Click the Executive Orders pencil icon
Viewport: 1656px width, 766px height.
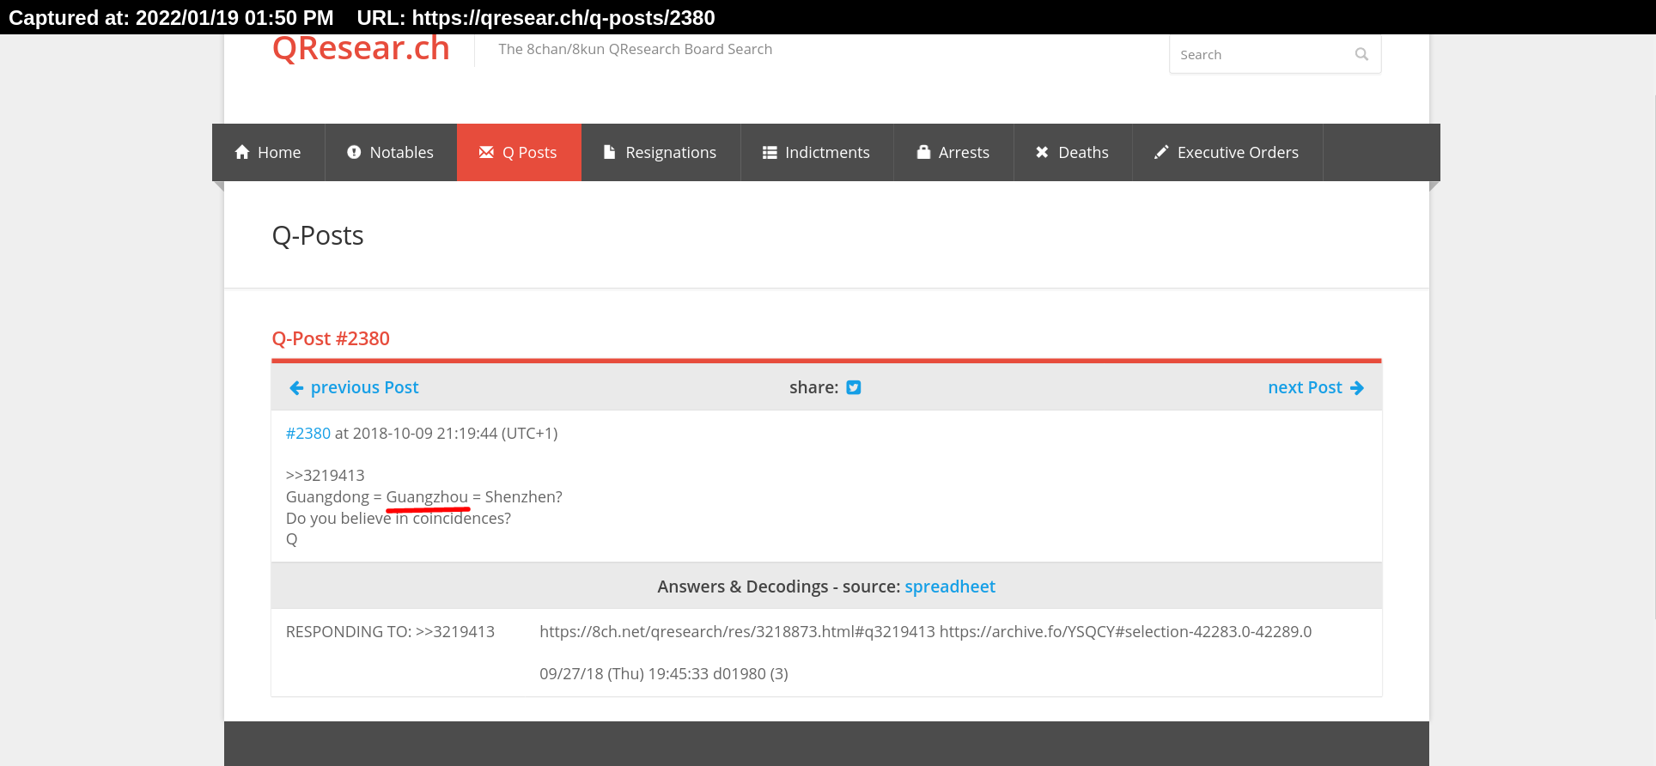(x=1161, y=152)
